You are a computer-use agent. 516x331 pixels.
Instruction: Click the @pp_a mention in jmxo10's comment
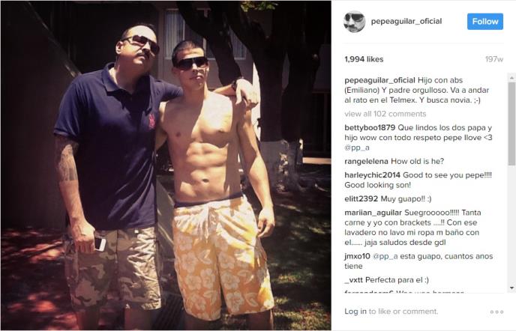pyautogui.click(x=385, y=256)
